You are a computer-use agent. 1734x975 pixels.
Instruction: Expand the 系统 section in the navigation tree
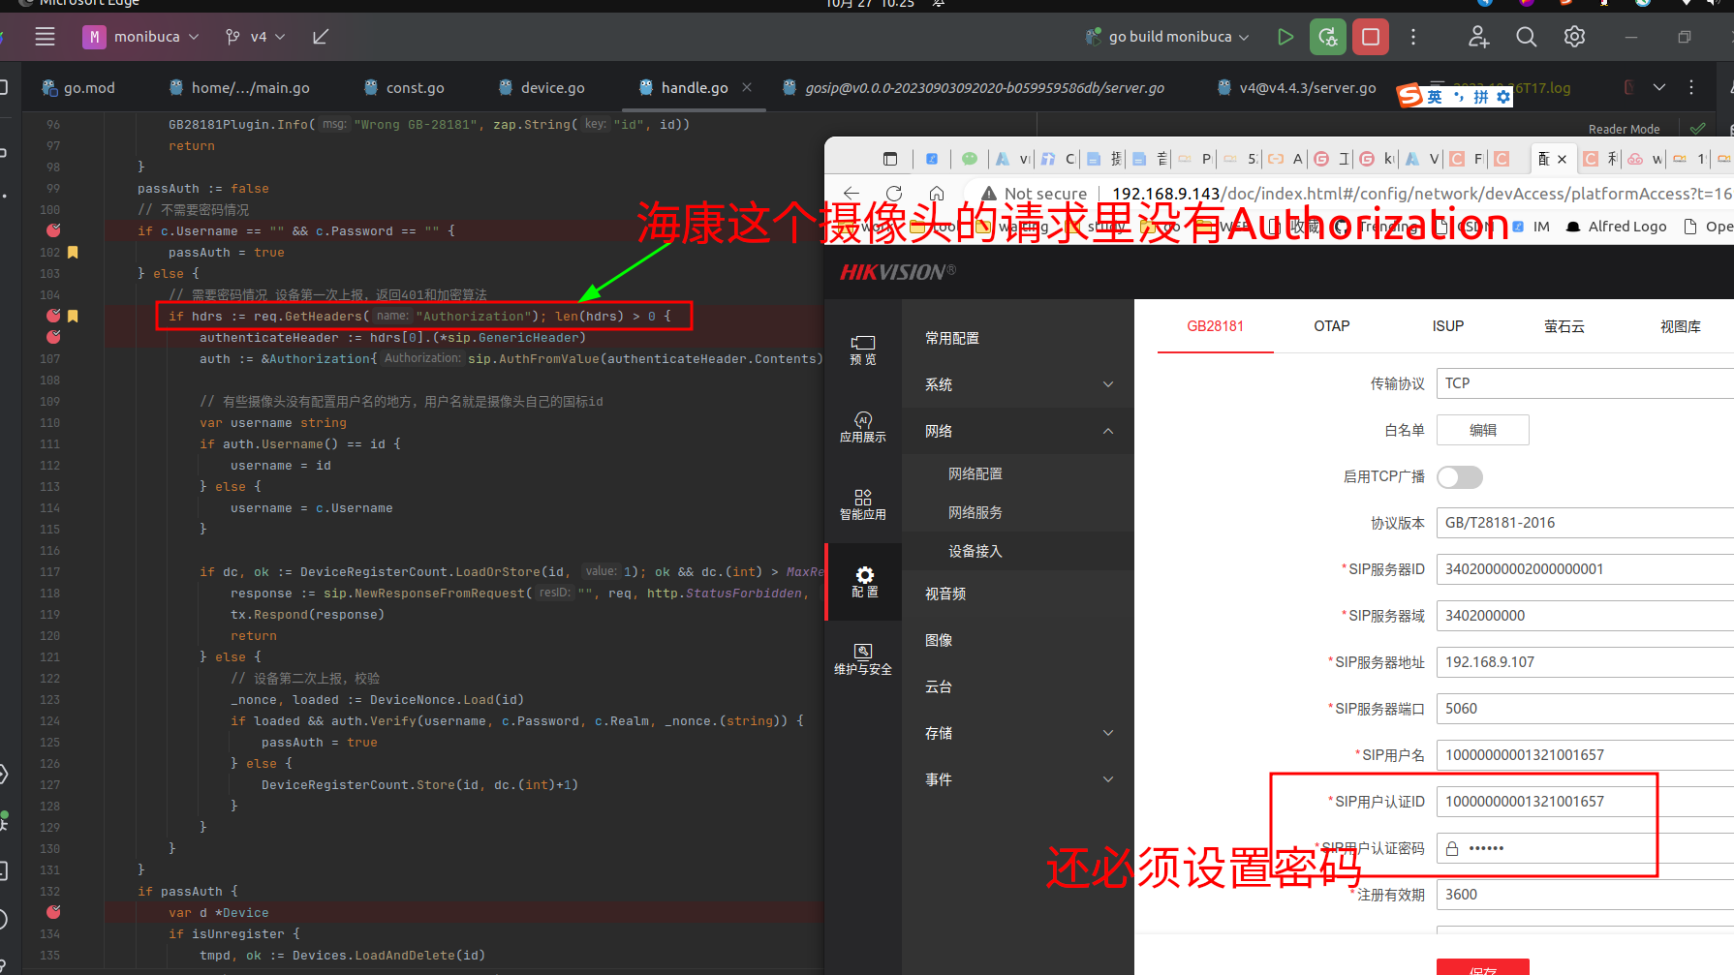1108,384
